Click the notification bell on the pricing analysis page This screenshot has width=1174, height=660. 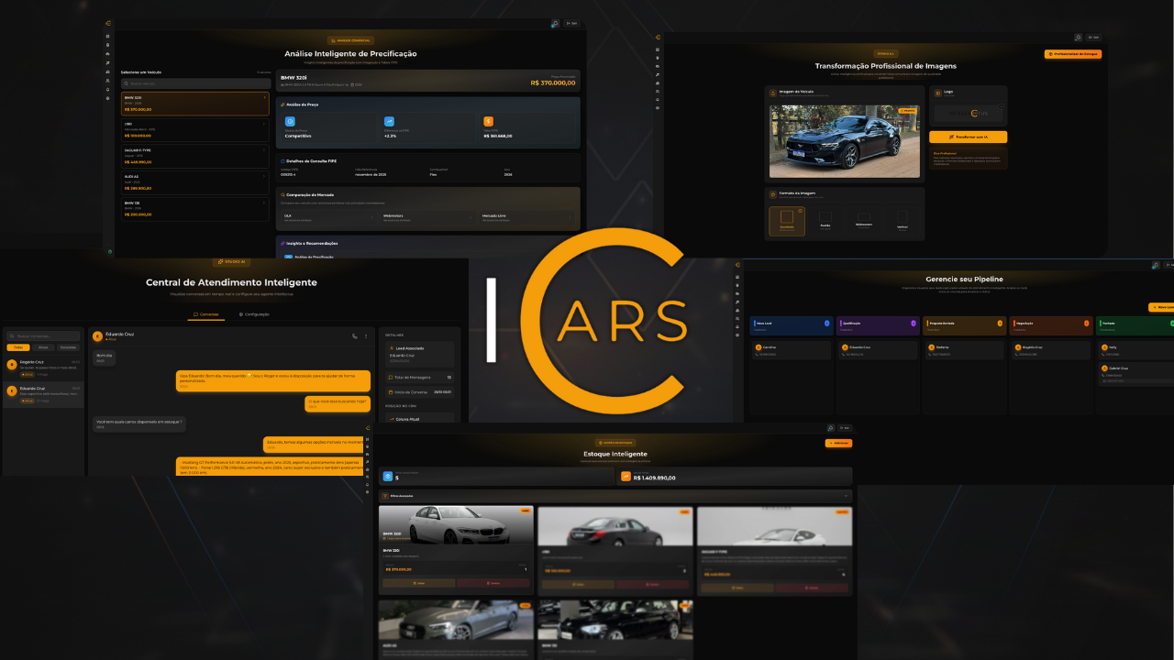(x=555, y=23)
